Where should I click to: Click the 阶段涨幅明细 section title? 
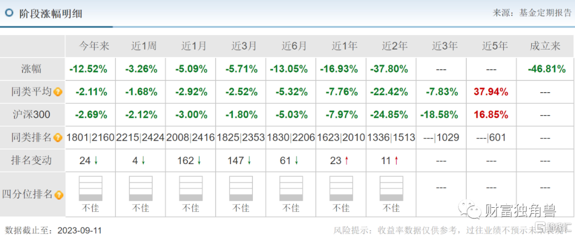tap(51, 14)
